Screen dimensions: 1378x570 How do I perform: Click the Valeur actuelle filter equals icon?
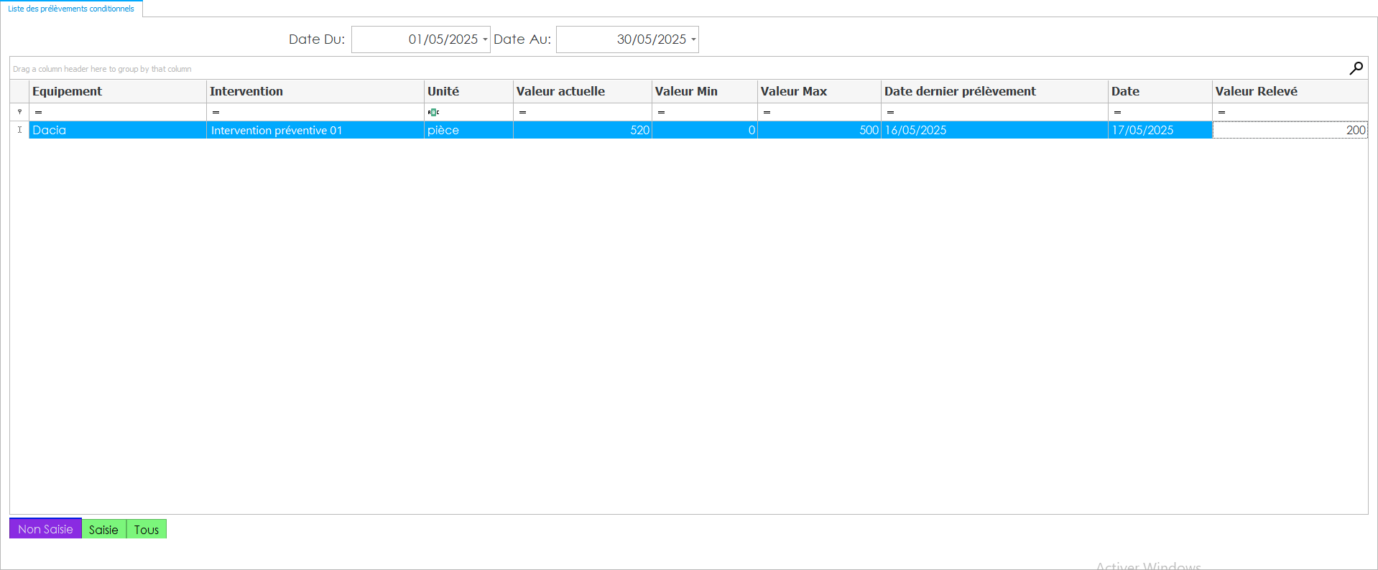coord(523,112)
